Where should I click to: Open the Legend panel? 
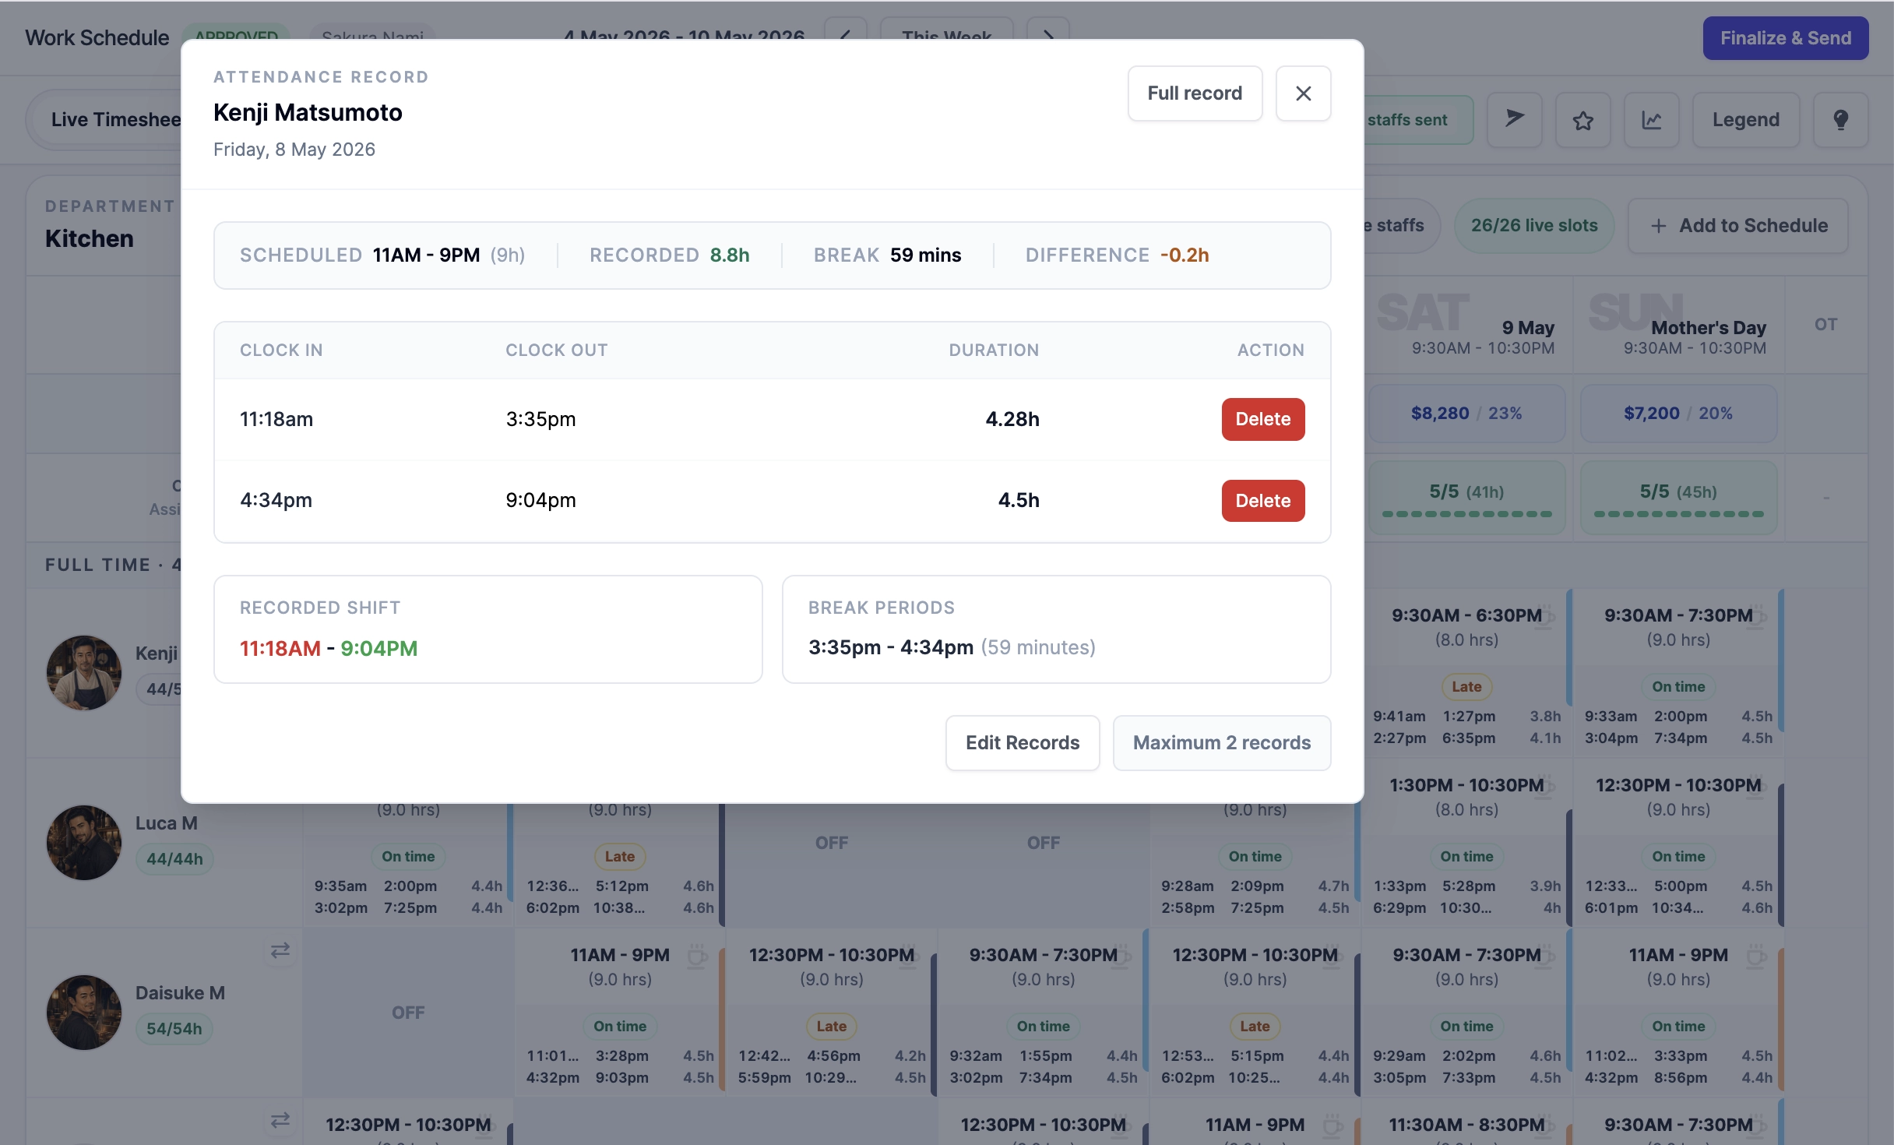[1745, 119]
